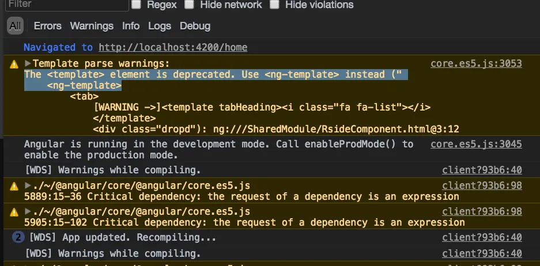The image size is (540, 266).
Task: Open client?93b6:40 link beside first Warnings while compiling
Action: (x=482, y=170)
